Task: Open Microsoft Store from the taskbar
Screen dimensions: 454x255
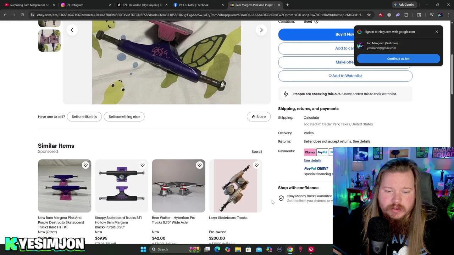Action: 248,249
